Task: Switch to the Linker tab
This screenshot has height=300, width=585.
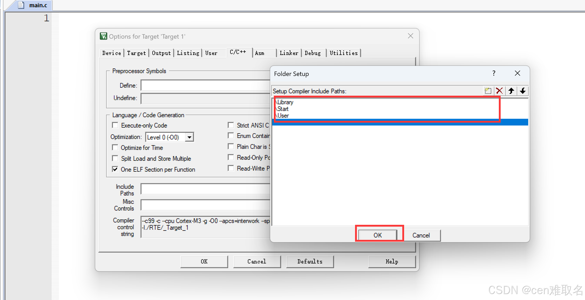Action: 289,53
